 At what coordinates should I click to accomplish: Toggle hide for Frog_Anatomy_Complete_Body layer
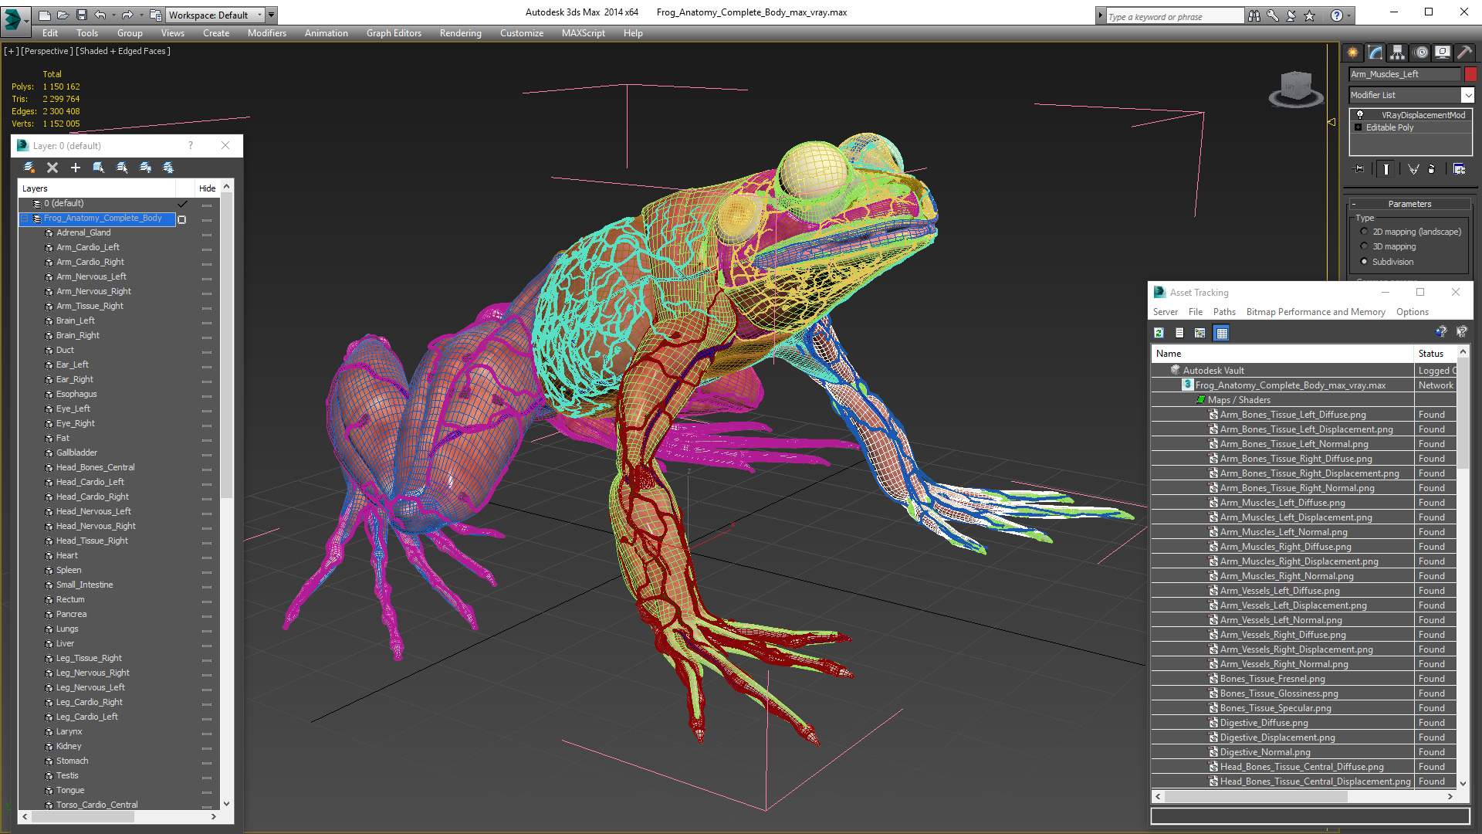pyautogui.click(x=207, y=219)
